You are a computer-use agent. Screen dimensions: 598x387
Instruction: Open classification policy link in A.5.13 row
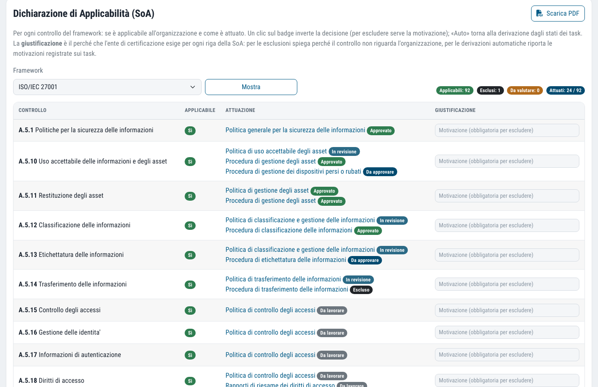pos(300,250)
